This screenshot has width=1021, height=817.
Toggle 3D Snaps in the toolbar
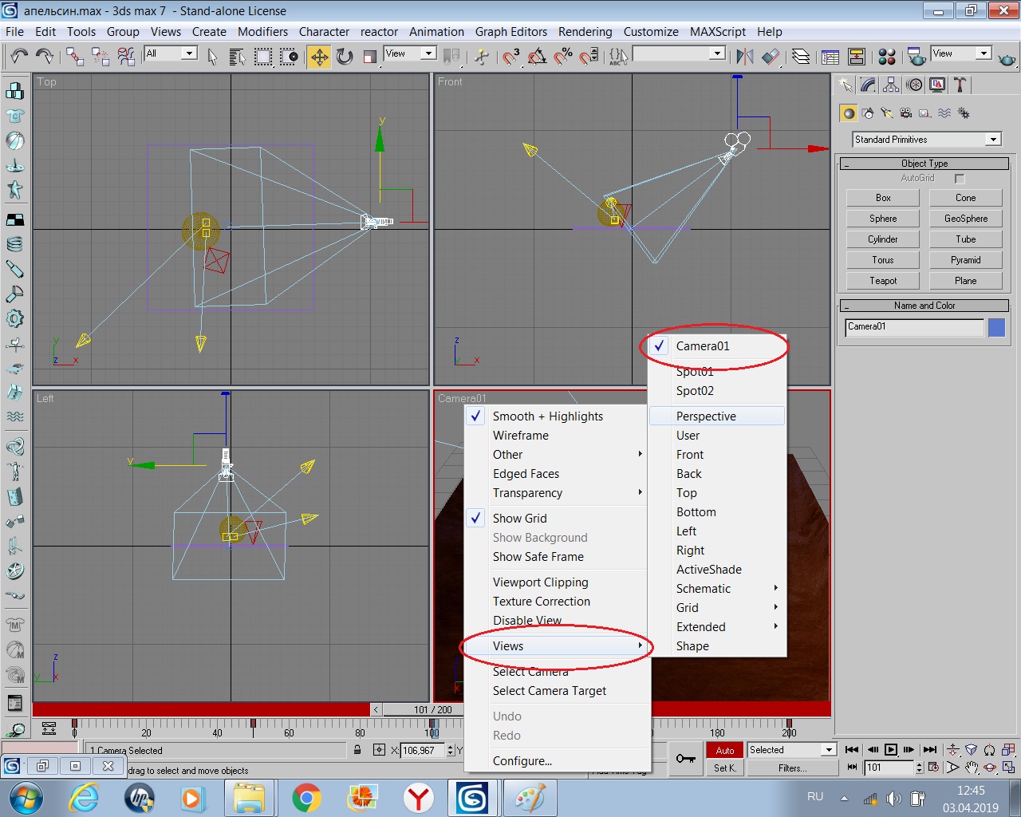pyautogui.click(x=511, y=56)
